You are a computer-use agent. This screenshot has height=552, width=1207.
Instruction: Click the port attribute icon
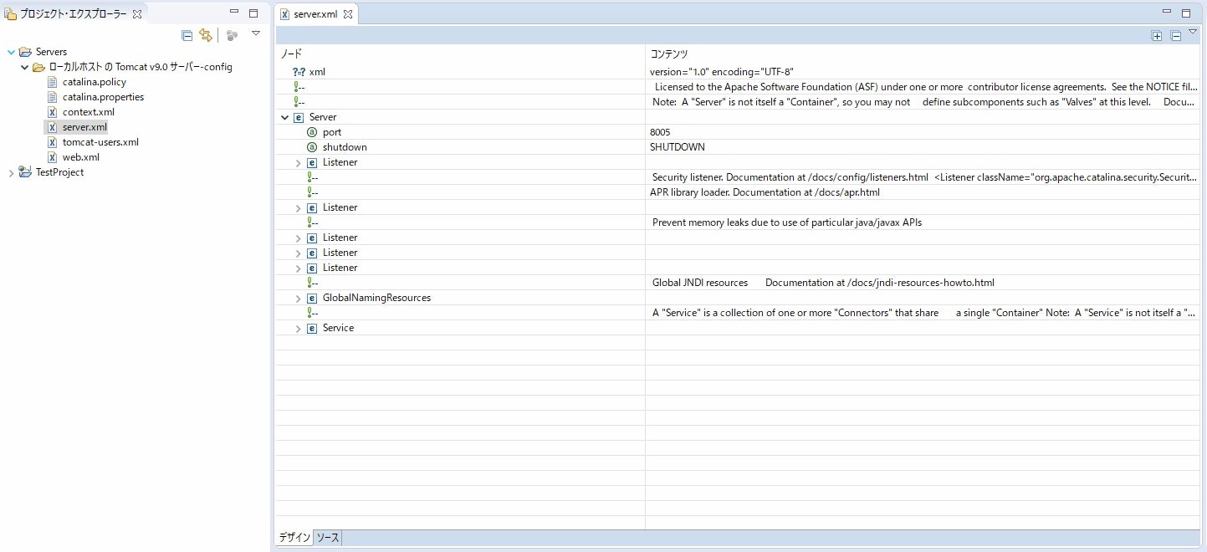coord(312,132)
